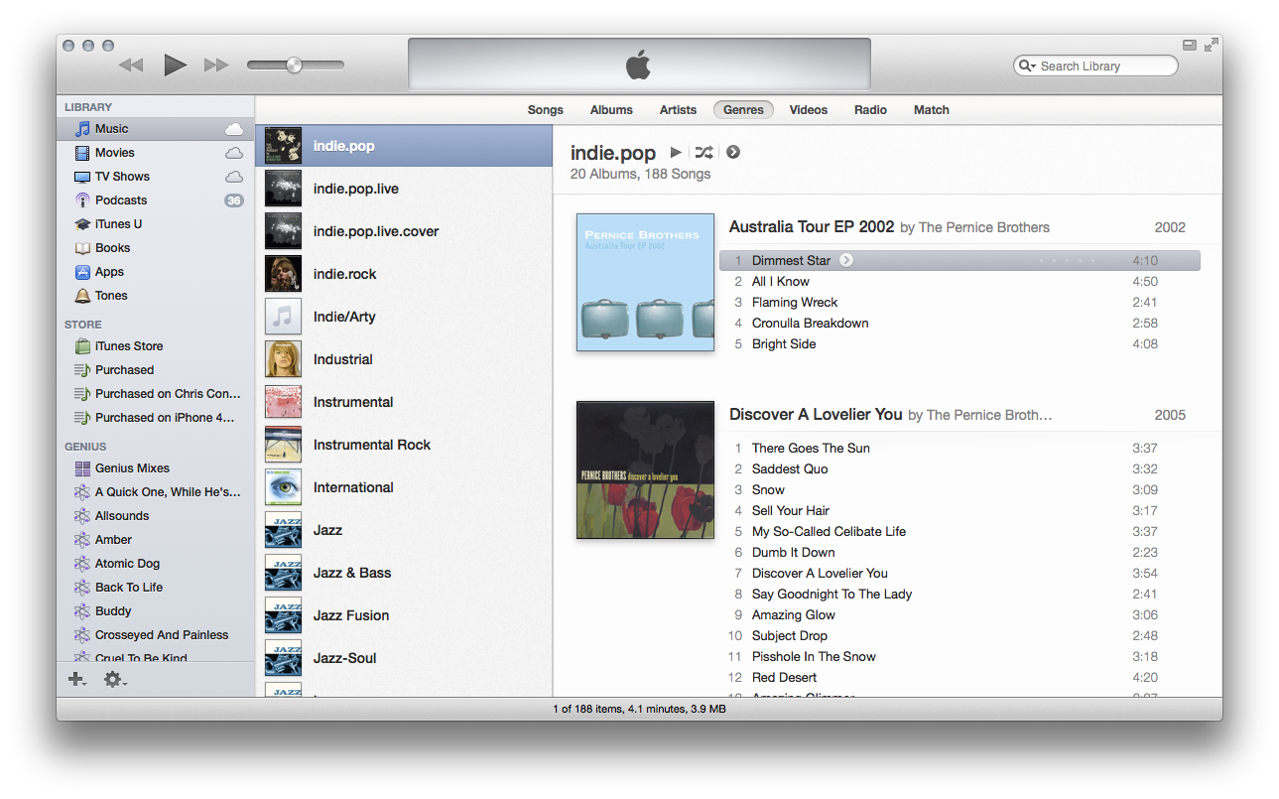Click the Discover A Lovelier You cover
The width and height of the screenshot is (1279, 799).
[x=645, y=470]
